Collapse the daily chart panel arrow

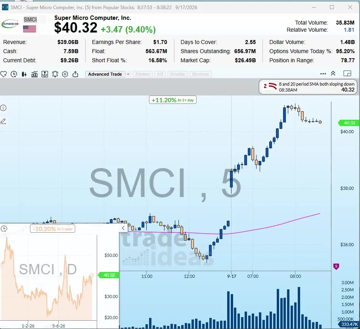123,228
